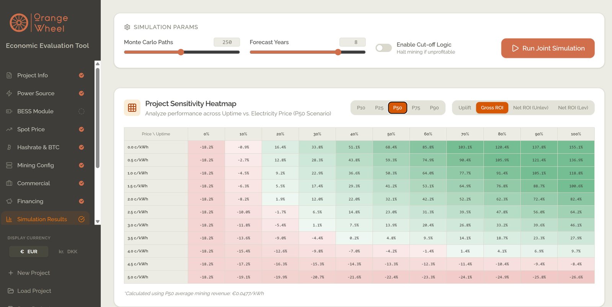The height and width of the screenshot is (307, 612).
Task: Click the Power Source lightning icon
Action: click(x=9, y=93)
